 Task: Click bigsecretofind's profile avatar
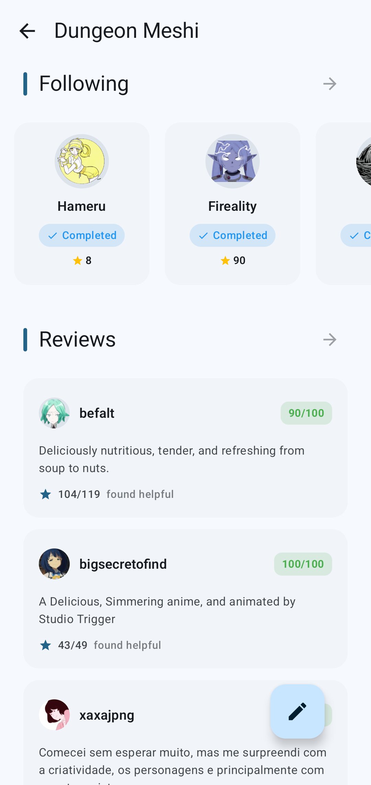click(54, 564)
